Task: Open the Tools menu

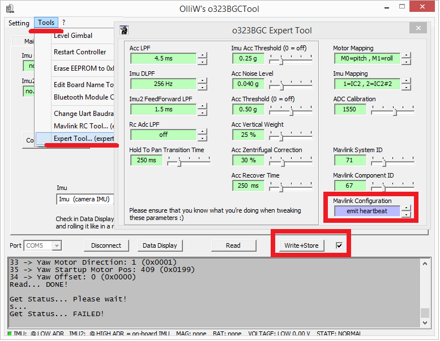Action: [x=46, y=23]
